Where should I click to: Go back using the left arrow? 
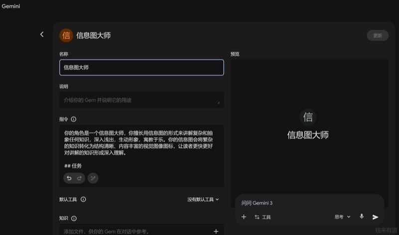coord(42,34)
